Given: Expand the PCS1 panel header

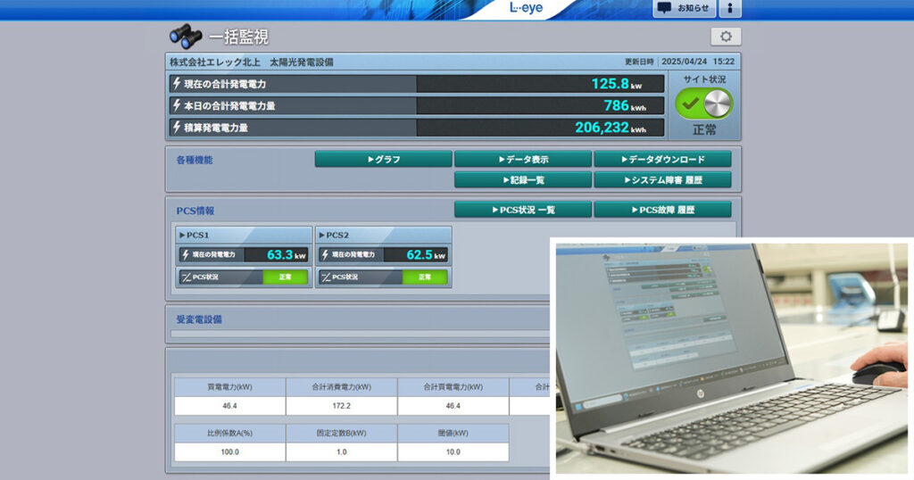Looking at the screenshot, I should (x=243, y=236).
